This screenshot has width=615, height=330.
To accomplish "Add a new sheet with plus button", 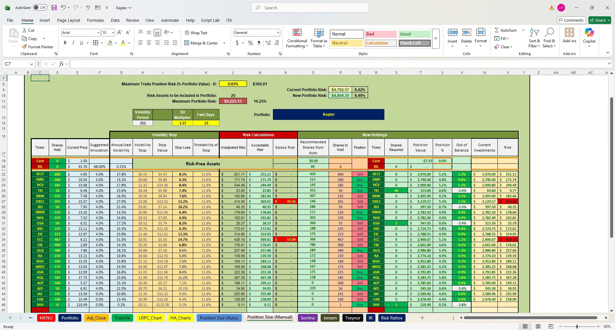I will click(422, 318).
